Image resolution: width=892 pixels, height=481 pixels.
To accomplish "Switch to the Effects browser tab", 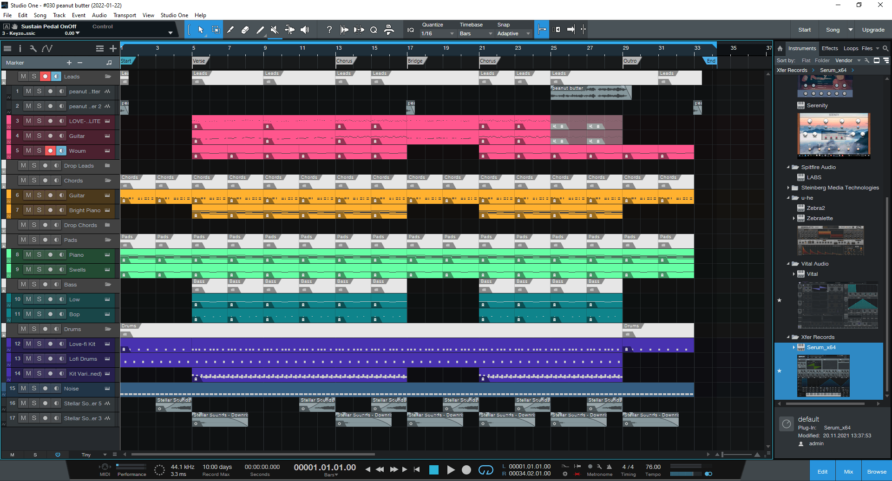I will 830,48.
